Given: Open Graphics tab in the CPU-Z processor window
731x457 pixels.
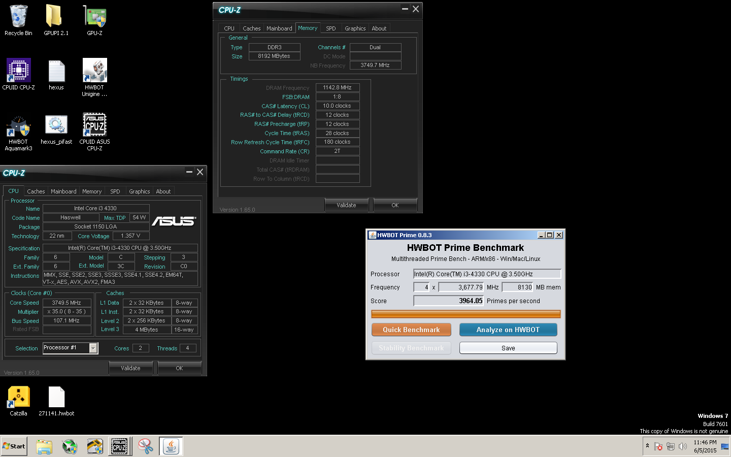Looking at the screenshot, I should (x=139, y=191).
